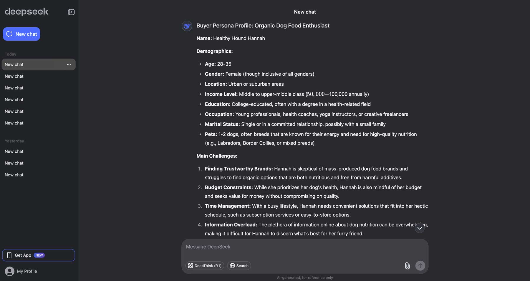Screen dimensions: 530x281
Task: Click the globe icon on the Search button
Action: 232,266
